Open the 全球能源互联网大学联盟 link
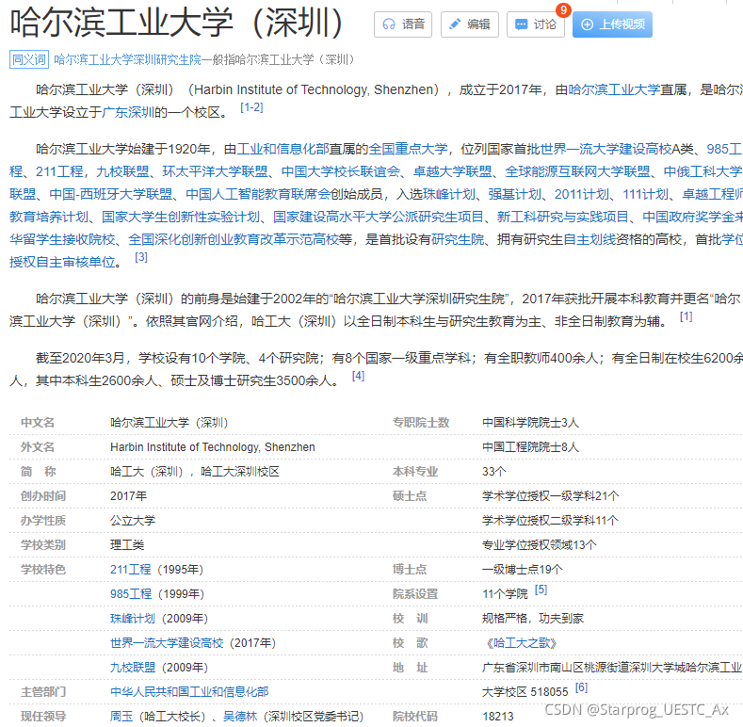 (x=577, y=171)
